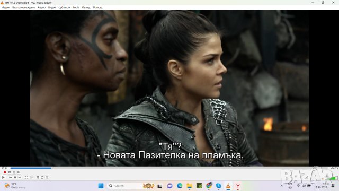Open Skype from the taskbar
The height and width of the screenshot is (191, 339).
point(219,186)
